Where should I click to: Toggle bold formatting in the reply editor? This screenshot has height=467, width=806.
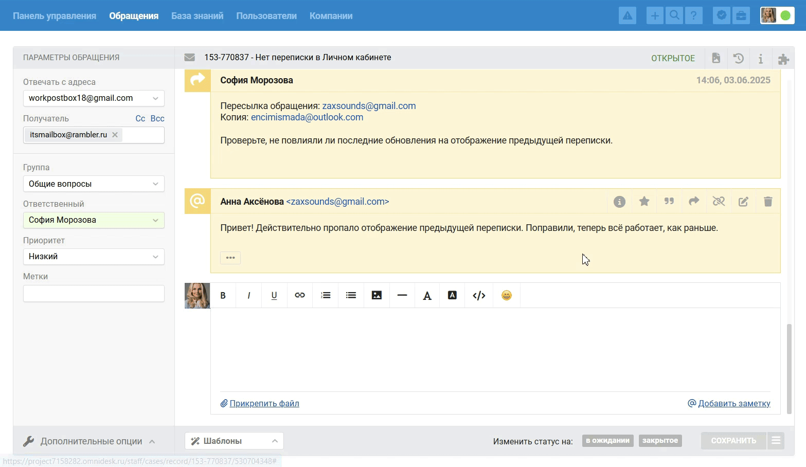223,295
